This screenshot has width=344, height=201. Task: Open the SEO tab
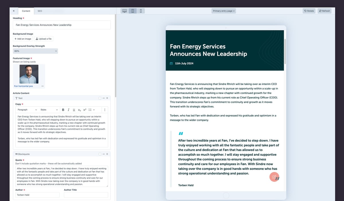click(x=40, y=11)
